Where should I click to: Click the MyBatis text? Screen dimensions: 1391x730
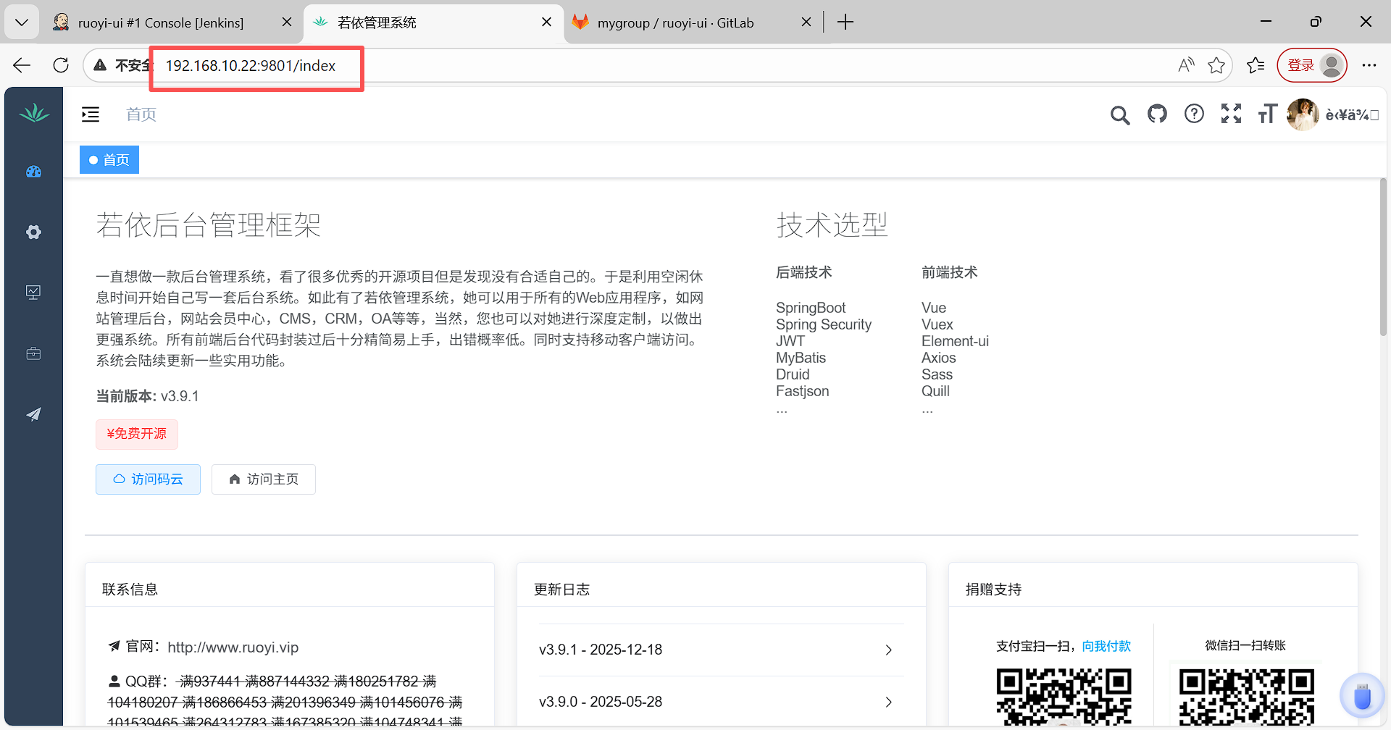pos(801,358)
